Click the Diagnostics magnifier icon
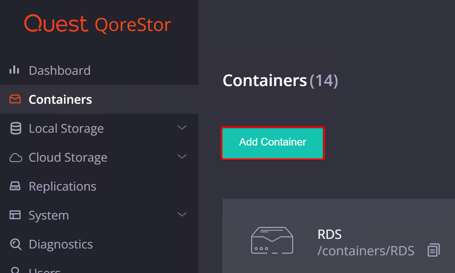This screenshot has width=455, height=273. pyautogui.click(x=15, y=244)
